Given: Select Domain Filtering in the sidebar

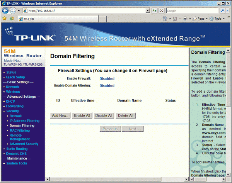Looking at the screenshot, I should 22,126.
